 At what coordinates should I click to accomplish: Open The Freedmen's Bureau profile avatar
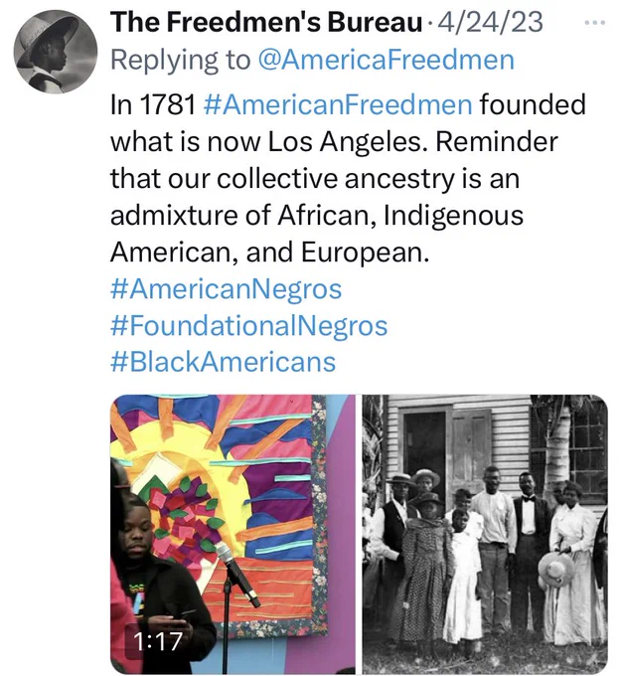coord(56,51)
